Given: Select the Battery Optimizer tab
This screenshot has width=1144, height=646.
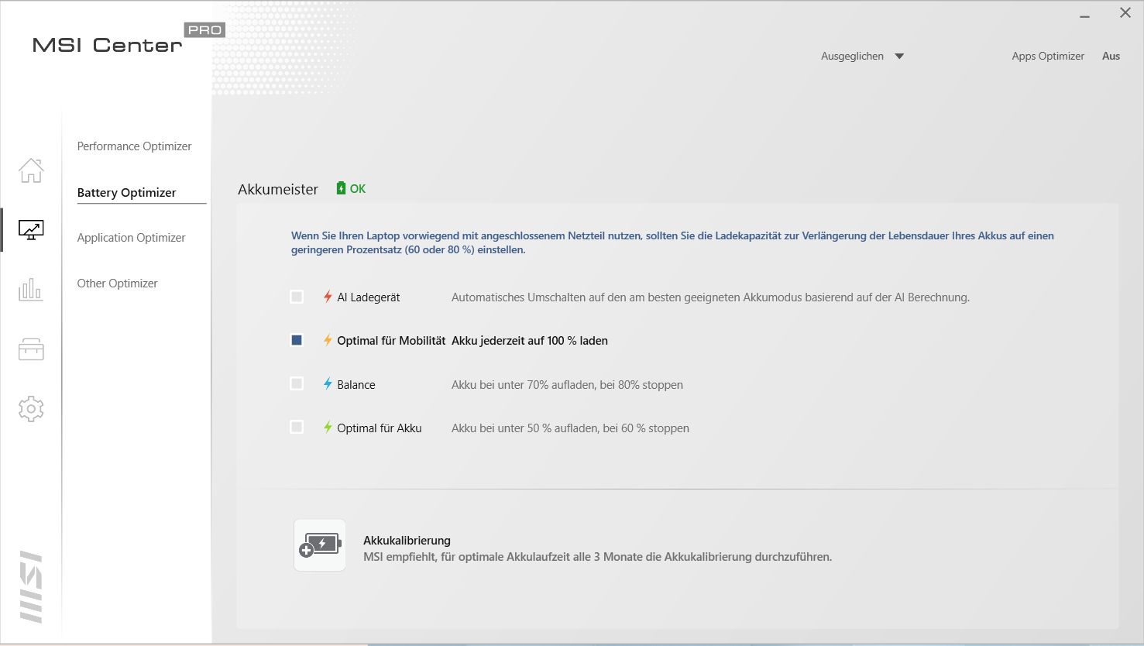Looking at the screenshot, I should pyautogui.click(x=126, y=193).
